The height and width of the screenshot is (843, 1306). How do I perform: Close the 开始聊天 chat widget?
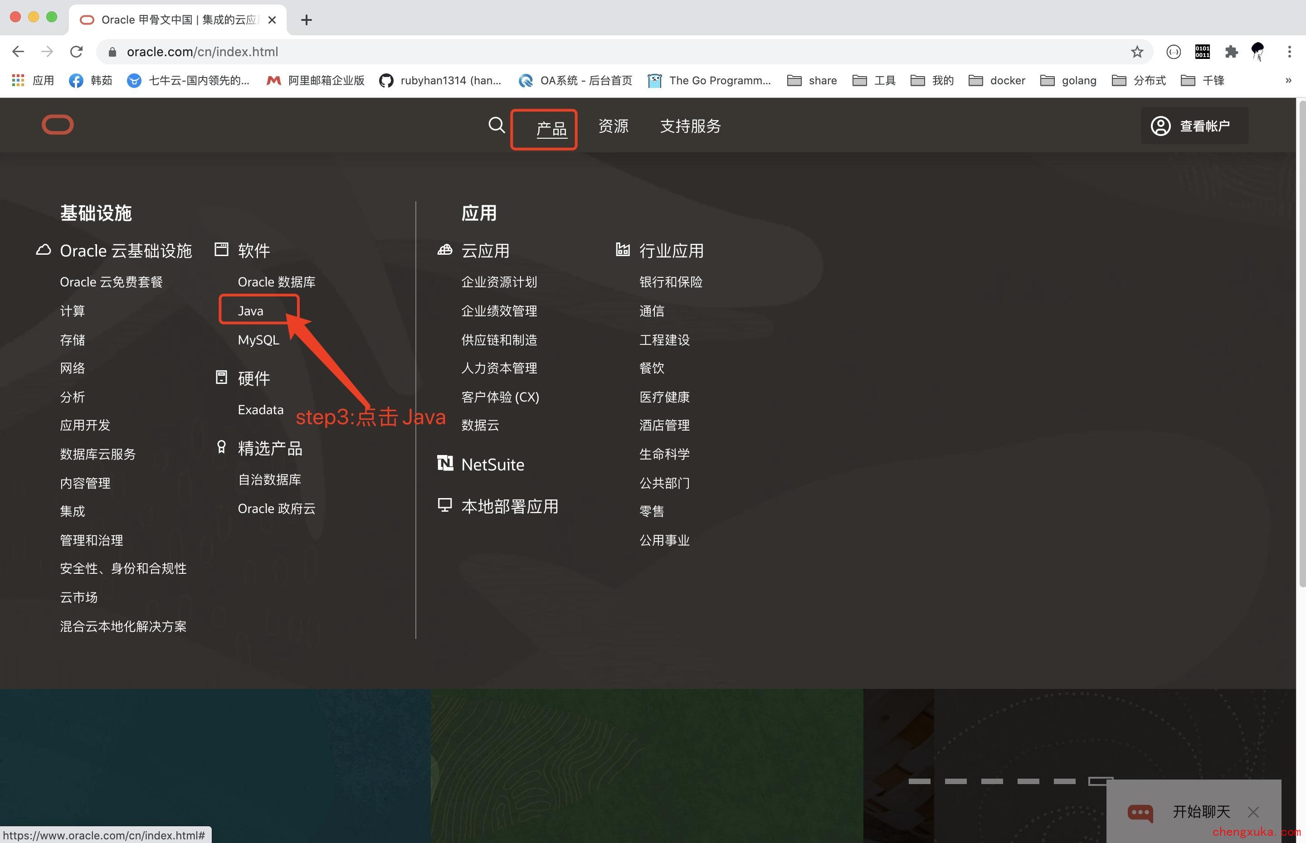click(1253, 812)
